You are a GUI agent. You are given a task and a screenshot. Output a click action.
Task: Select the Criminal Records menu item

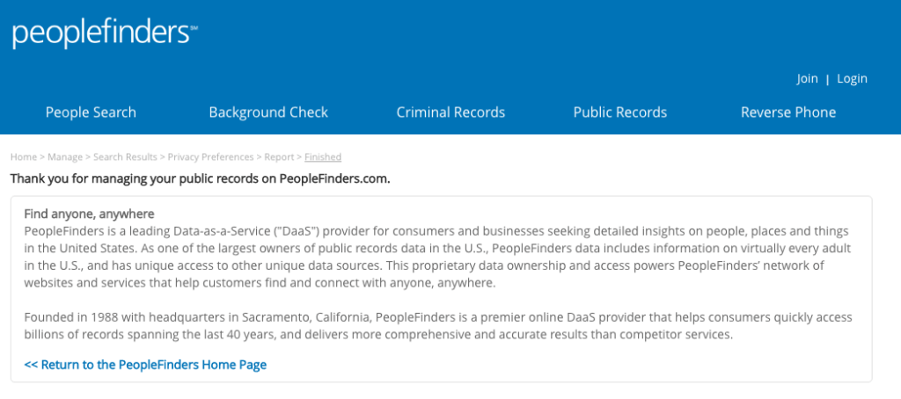click(x=450, y=112)
